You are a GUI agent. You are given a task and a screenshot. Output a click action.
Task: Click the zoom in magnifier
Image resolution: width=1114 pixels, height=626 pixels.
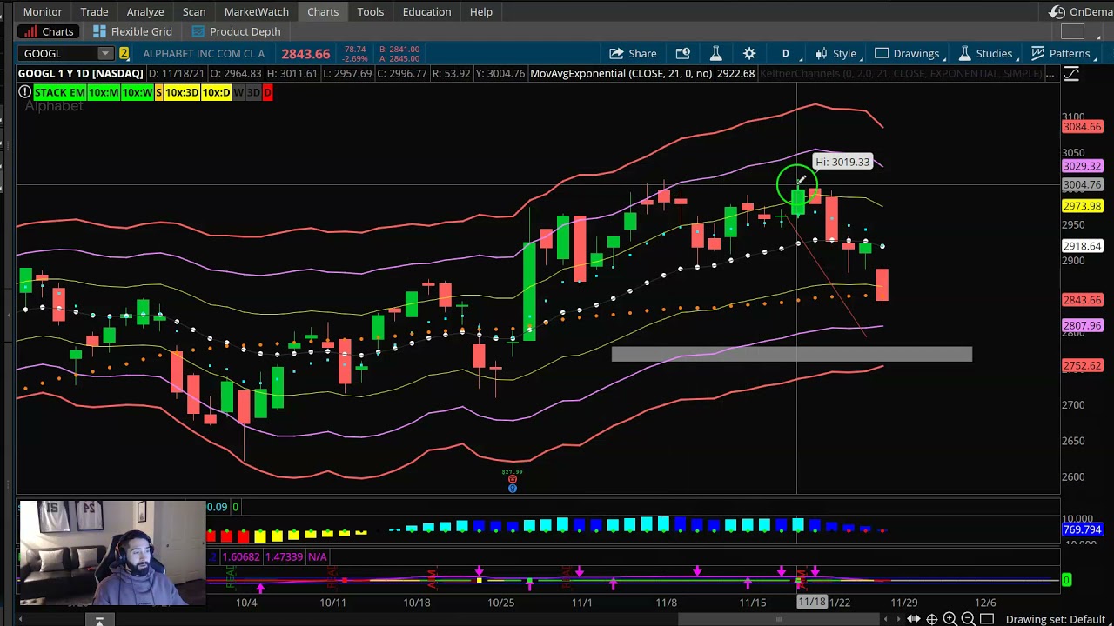(x=950, y=619)
